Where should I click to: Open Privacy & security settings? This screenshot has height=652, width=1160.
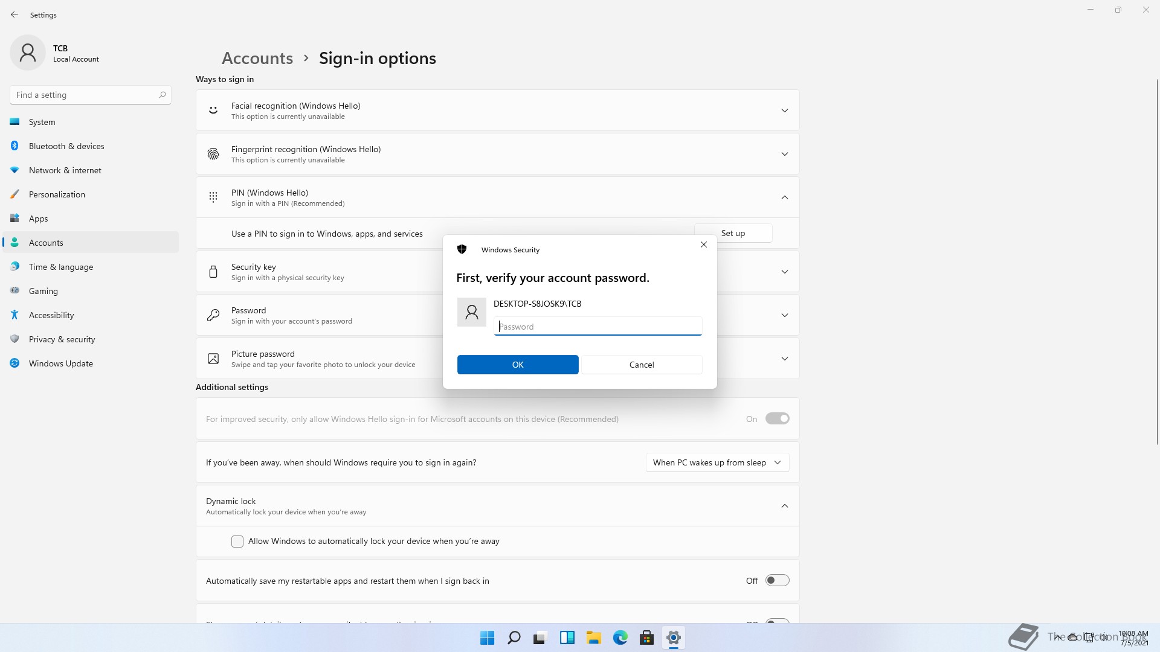91,339
